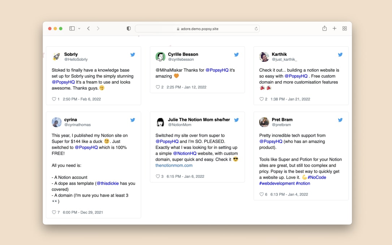Click the Pret Bram display name
392x245 pixels.
click(x=282, y=120)
